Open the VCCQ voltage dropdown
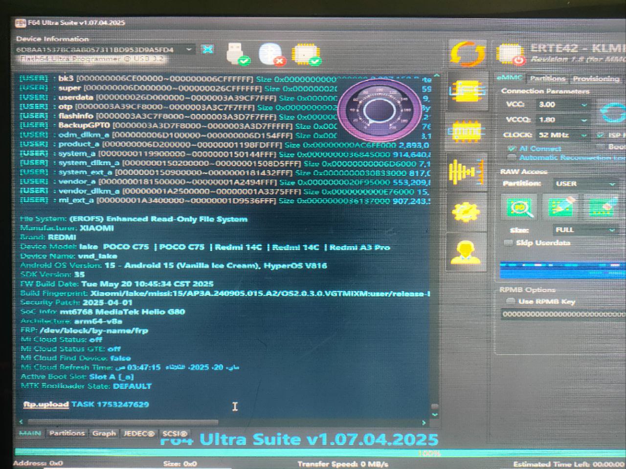 pos(562,120)
